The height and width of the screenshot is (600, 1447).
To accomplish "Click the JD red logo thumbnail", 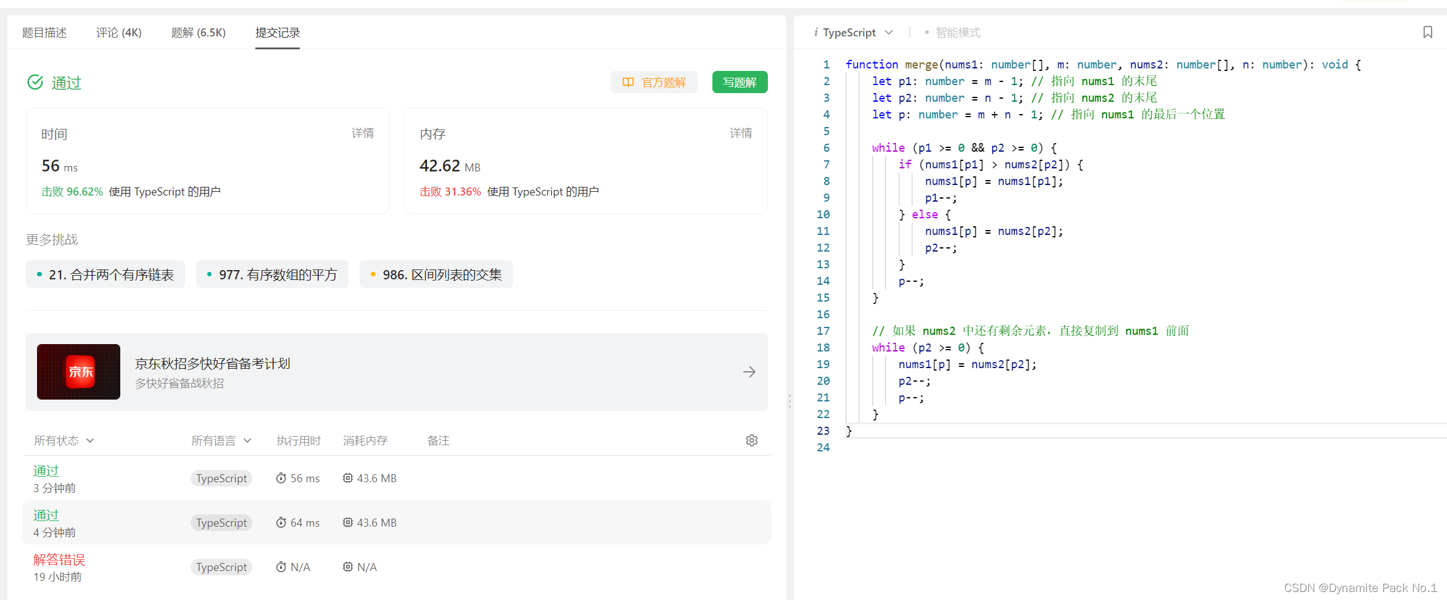I will (79, 372).
